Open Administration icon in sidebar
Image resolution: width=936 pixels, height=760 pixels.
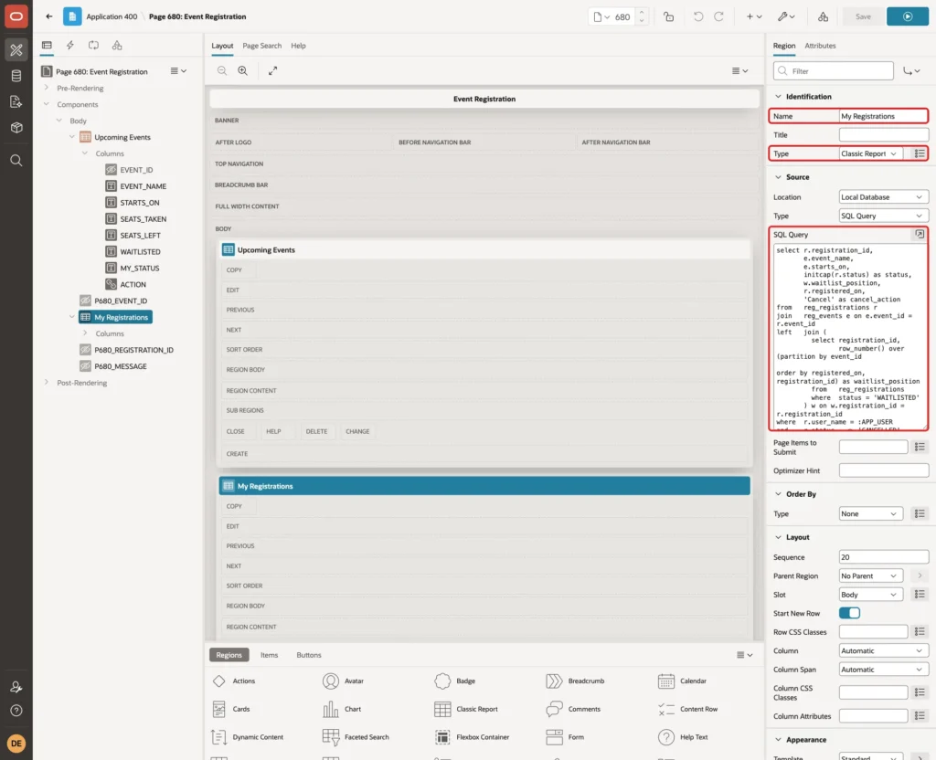tap(16, 687)
